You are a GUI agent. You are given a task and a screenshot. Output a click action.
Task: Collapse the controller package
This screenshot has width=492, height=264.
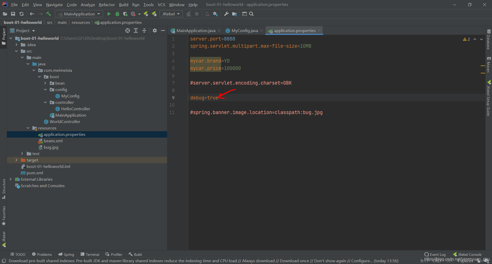(x=45, y=102)
